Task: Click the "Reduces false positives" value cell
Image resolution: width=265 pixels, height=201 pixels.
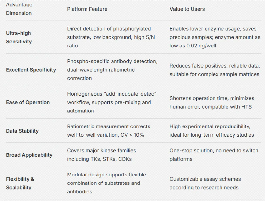Action: coord(214,70)
